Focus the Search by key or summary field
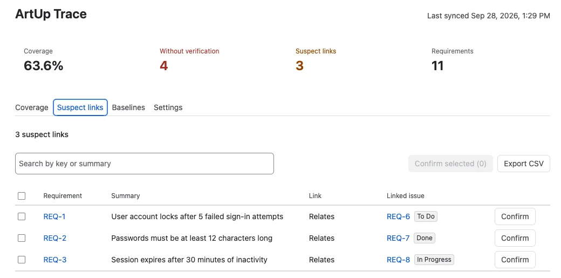Image resolution: width=561 pixels, height=278 pixels. point(145,164)
